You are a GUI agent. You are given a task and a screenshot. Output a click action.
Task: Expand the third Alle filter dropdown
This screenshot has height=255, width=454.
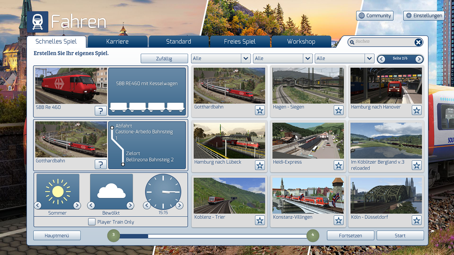pyautogui.click(x=370, y=58)
